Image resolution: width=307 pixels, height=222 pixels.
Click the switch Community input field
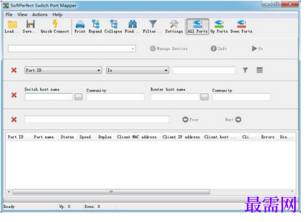(x=116, y=97)
